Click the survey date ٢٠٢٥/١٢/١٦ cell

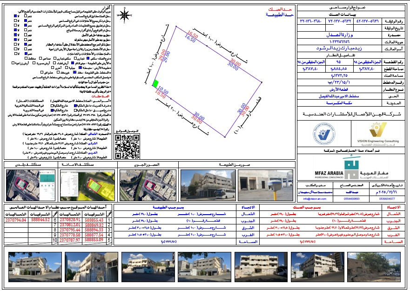(x=387, y=192)
